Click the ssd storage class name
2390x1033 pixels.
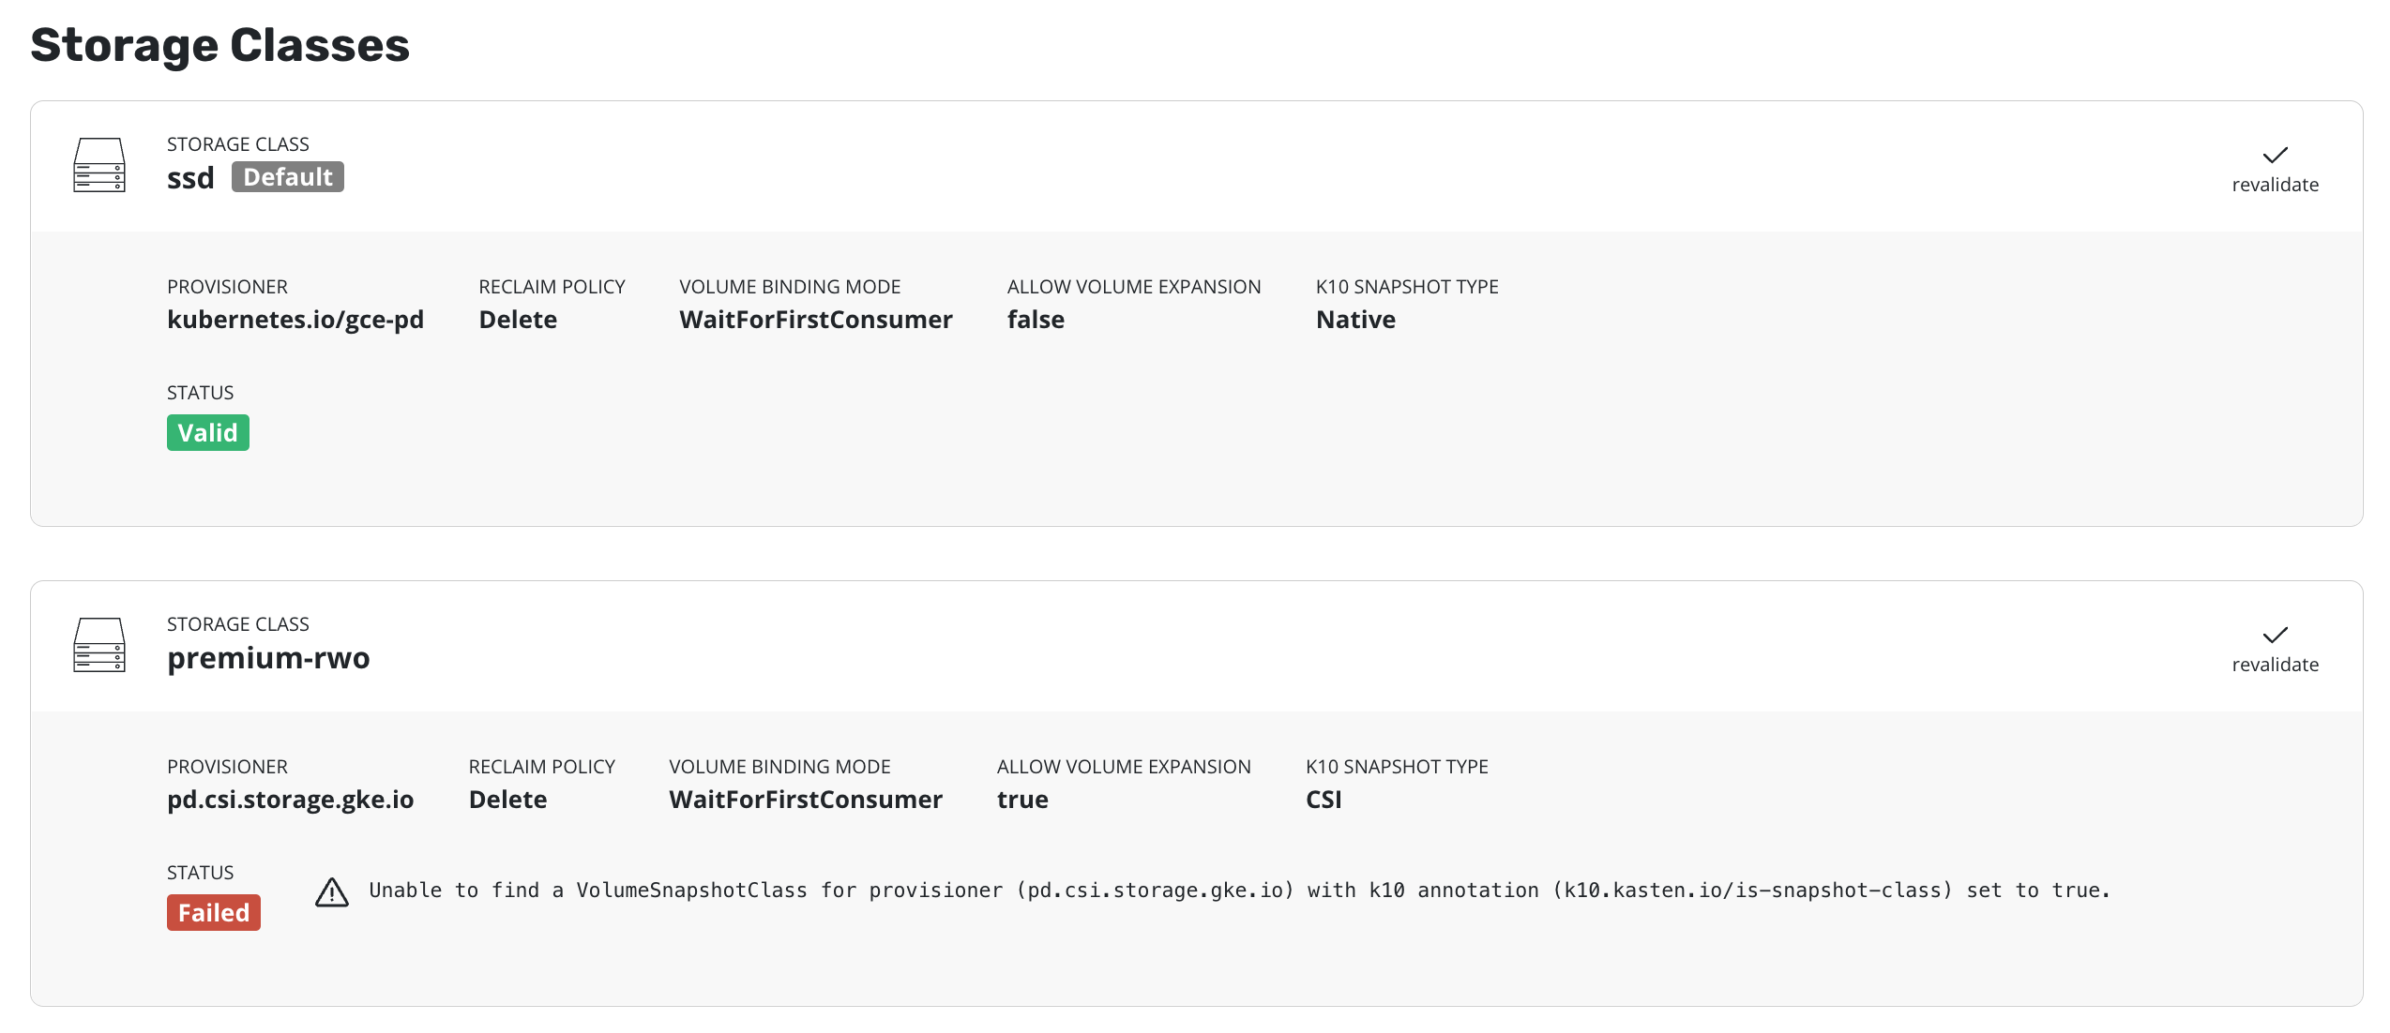point(190,178)
